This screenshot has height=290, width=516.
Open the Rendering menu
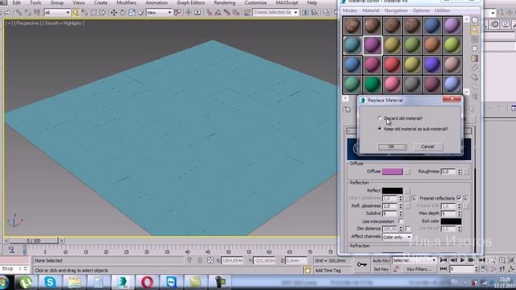[224, 2]
